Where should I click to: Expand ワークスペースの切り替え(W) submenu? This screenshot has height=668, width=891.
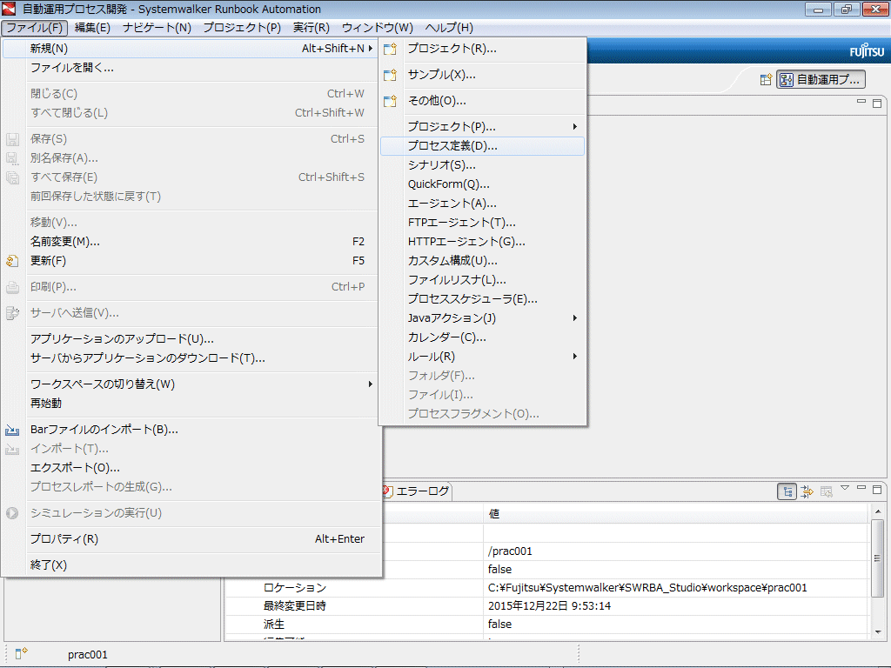(x=190, y=384)
